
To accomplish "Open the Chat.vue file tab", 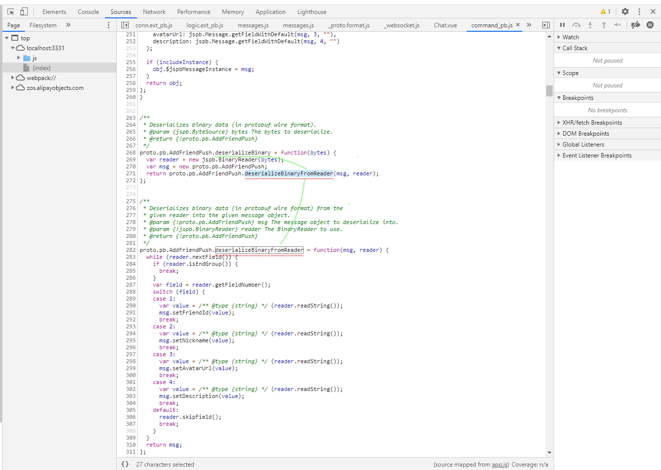I will [445, 25].
